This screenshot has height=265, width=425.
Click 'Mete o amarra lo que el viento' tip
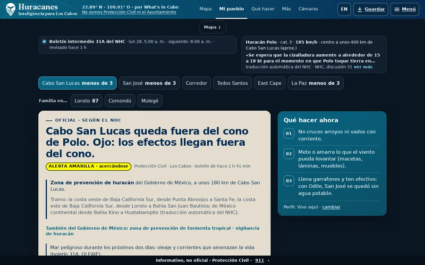click(x=336, y=159)
